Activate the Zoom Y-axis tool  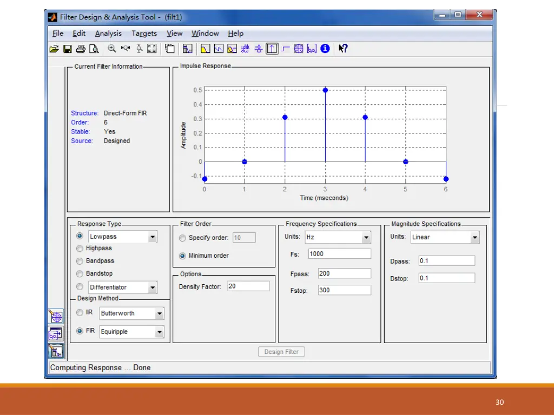(x=139, y=49)
